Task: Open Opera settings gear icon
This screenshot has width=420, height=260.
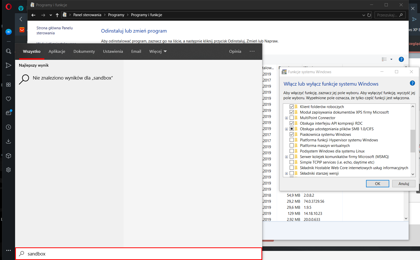Action: [x=8, y=170]
